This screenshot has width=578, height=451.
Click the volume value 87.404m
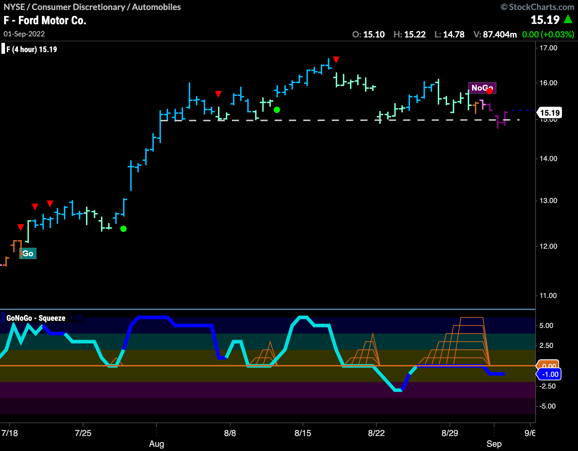point(500,35)
